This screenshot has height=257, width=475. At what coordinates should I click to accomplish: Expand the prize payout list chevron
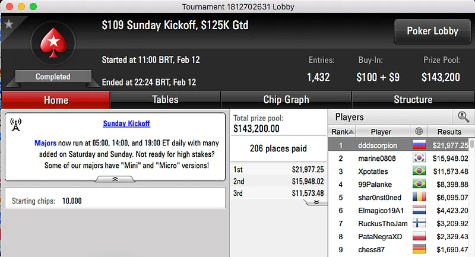point(316,202)
